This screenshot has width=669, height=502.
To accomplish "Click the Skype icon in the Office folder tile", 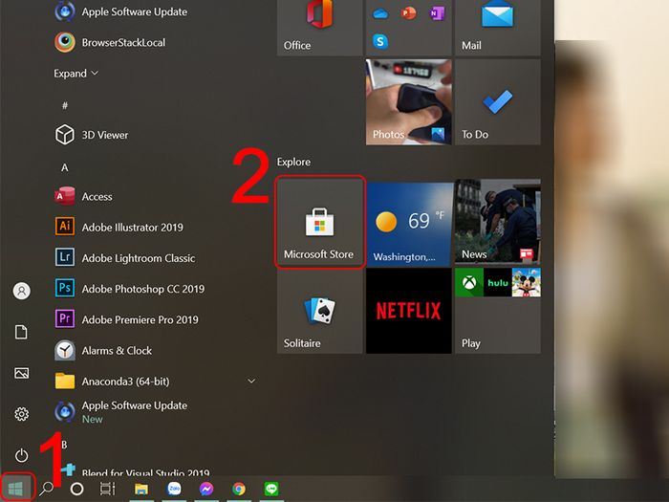I will coord(380,41).
